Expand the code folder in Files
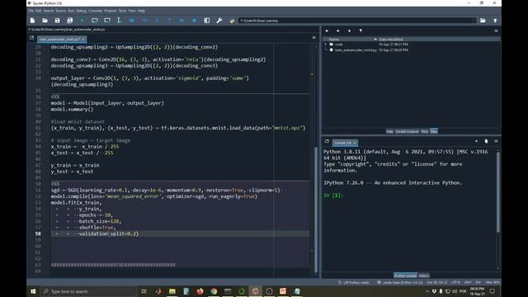The height and width of the screenshot is (297, 528). click(325, 44)
